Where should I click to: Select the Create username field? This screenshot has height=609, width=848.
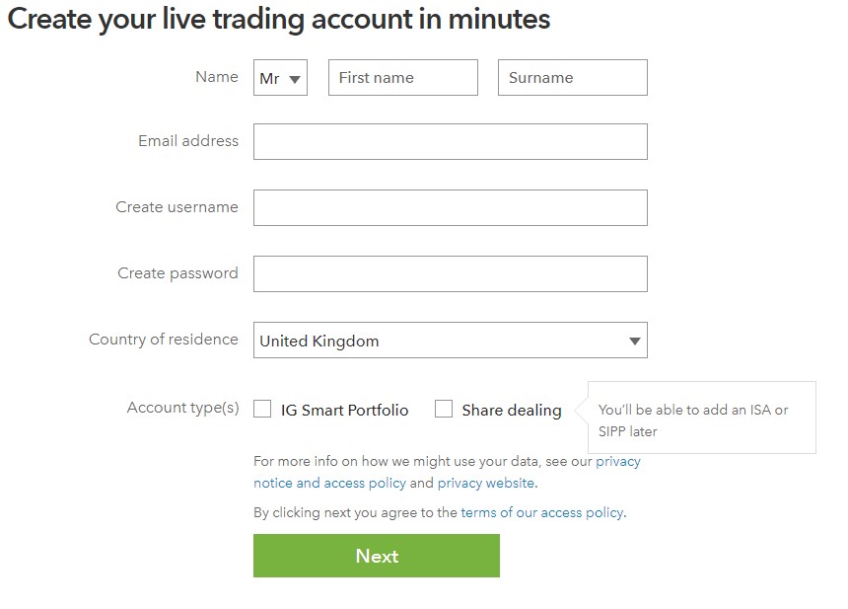tap(450, 207)
